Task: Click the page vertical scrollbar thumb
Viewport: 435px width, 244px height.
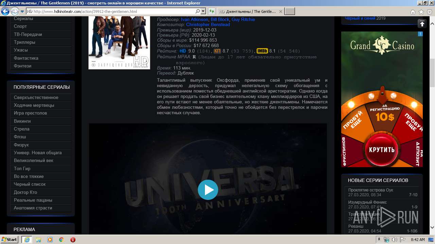Action: (432, 73)
